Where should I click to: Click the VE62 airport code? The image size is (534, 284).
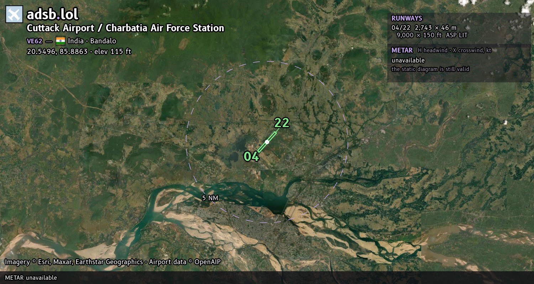point(35,41)
